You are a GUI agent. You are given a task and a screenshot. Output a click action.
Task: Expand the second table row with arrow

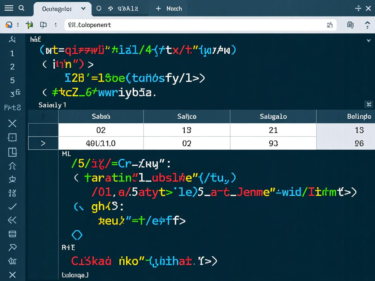click(x=43, y=143)
